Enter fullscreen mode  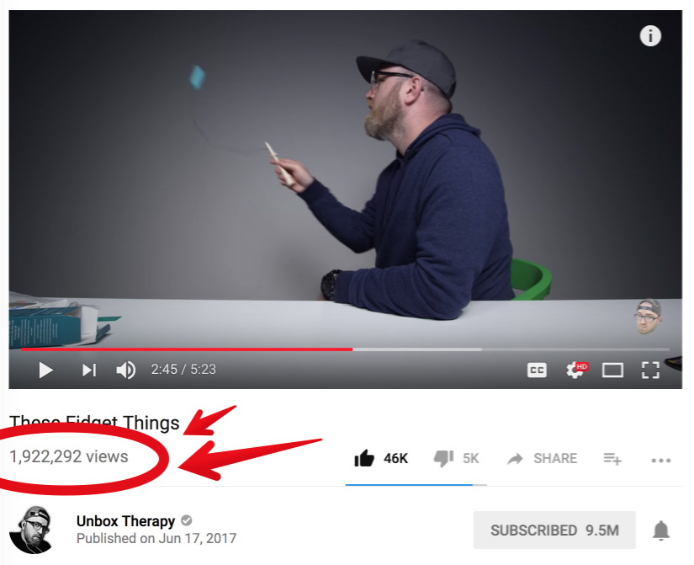click(x=650, y=370)
